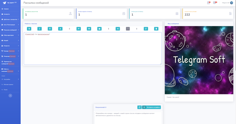Click the TG Soft paper plane logo
This screenshot has width=236, height=124.
tap(4, 3)
